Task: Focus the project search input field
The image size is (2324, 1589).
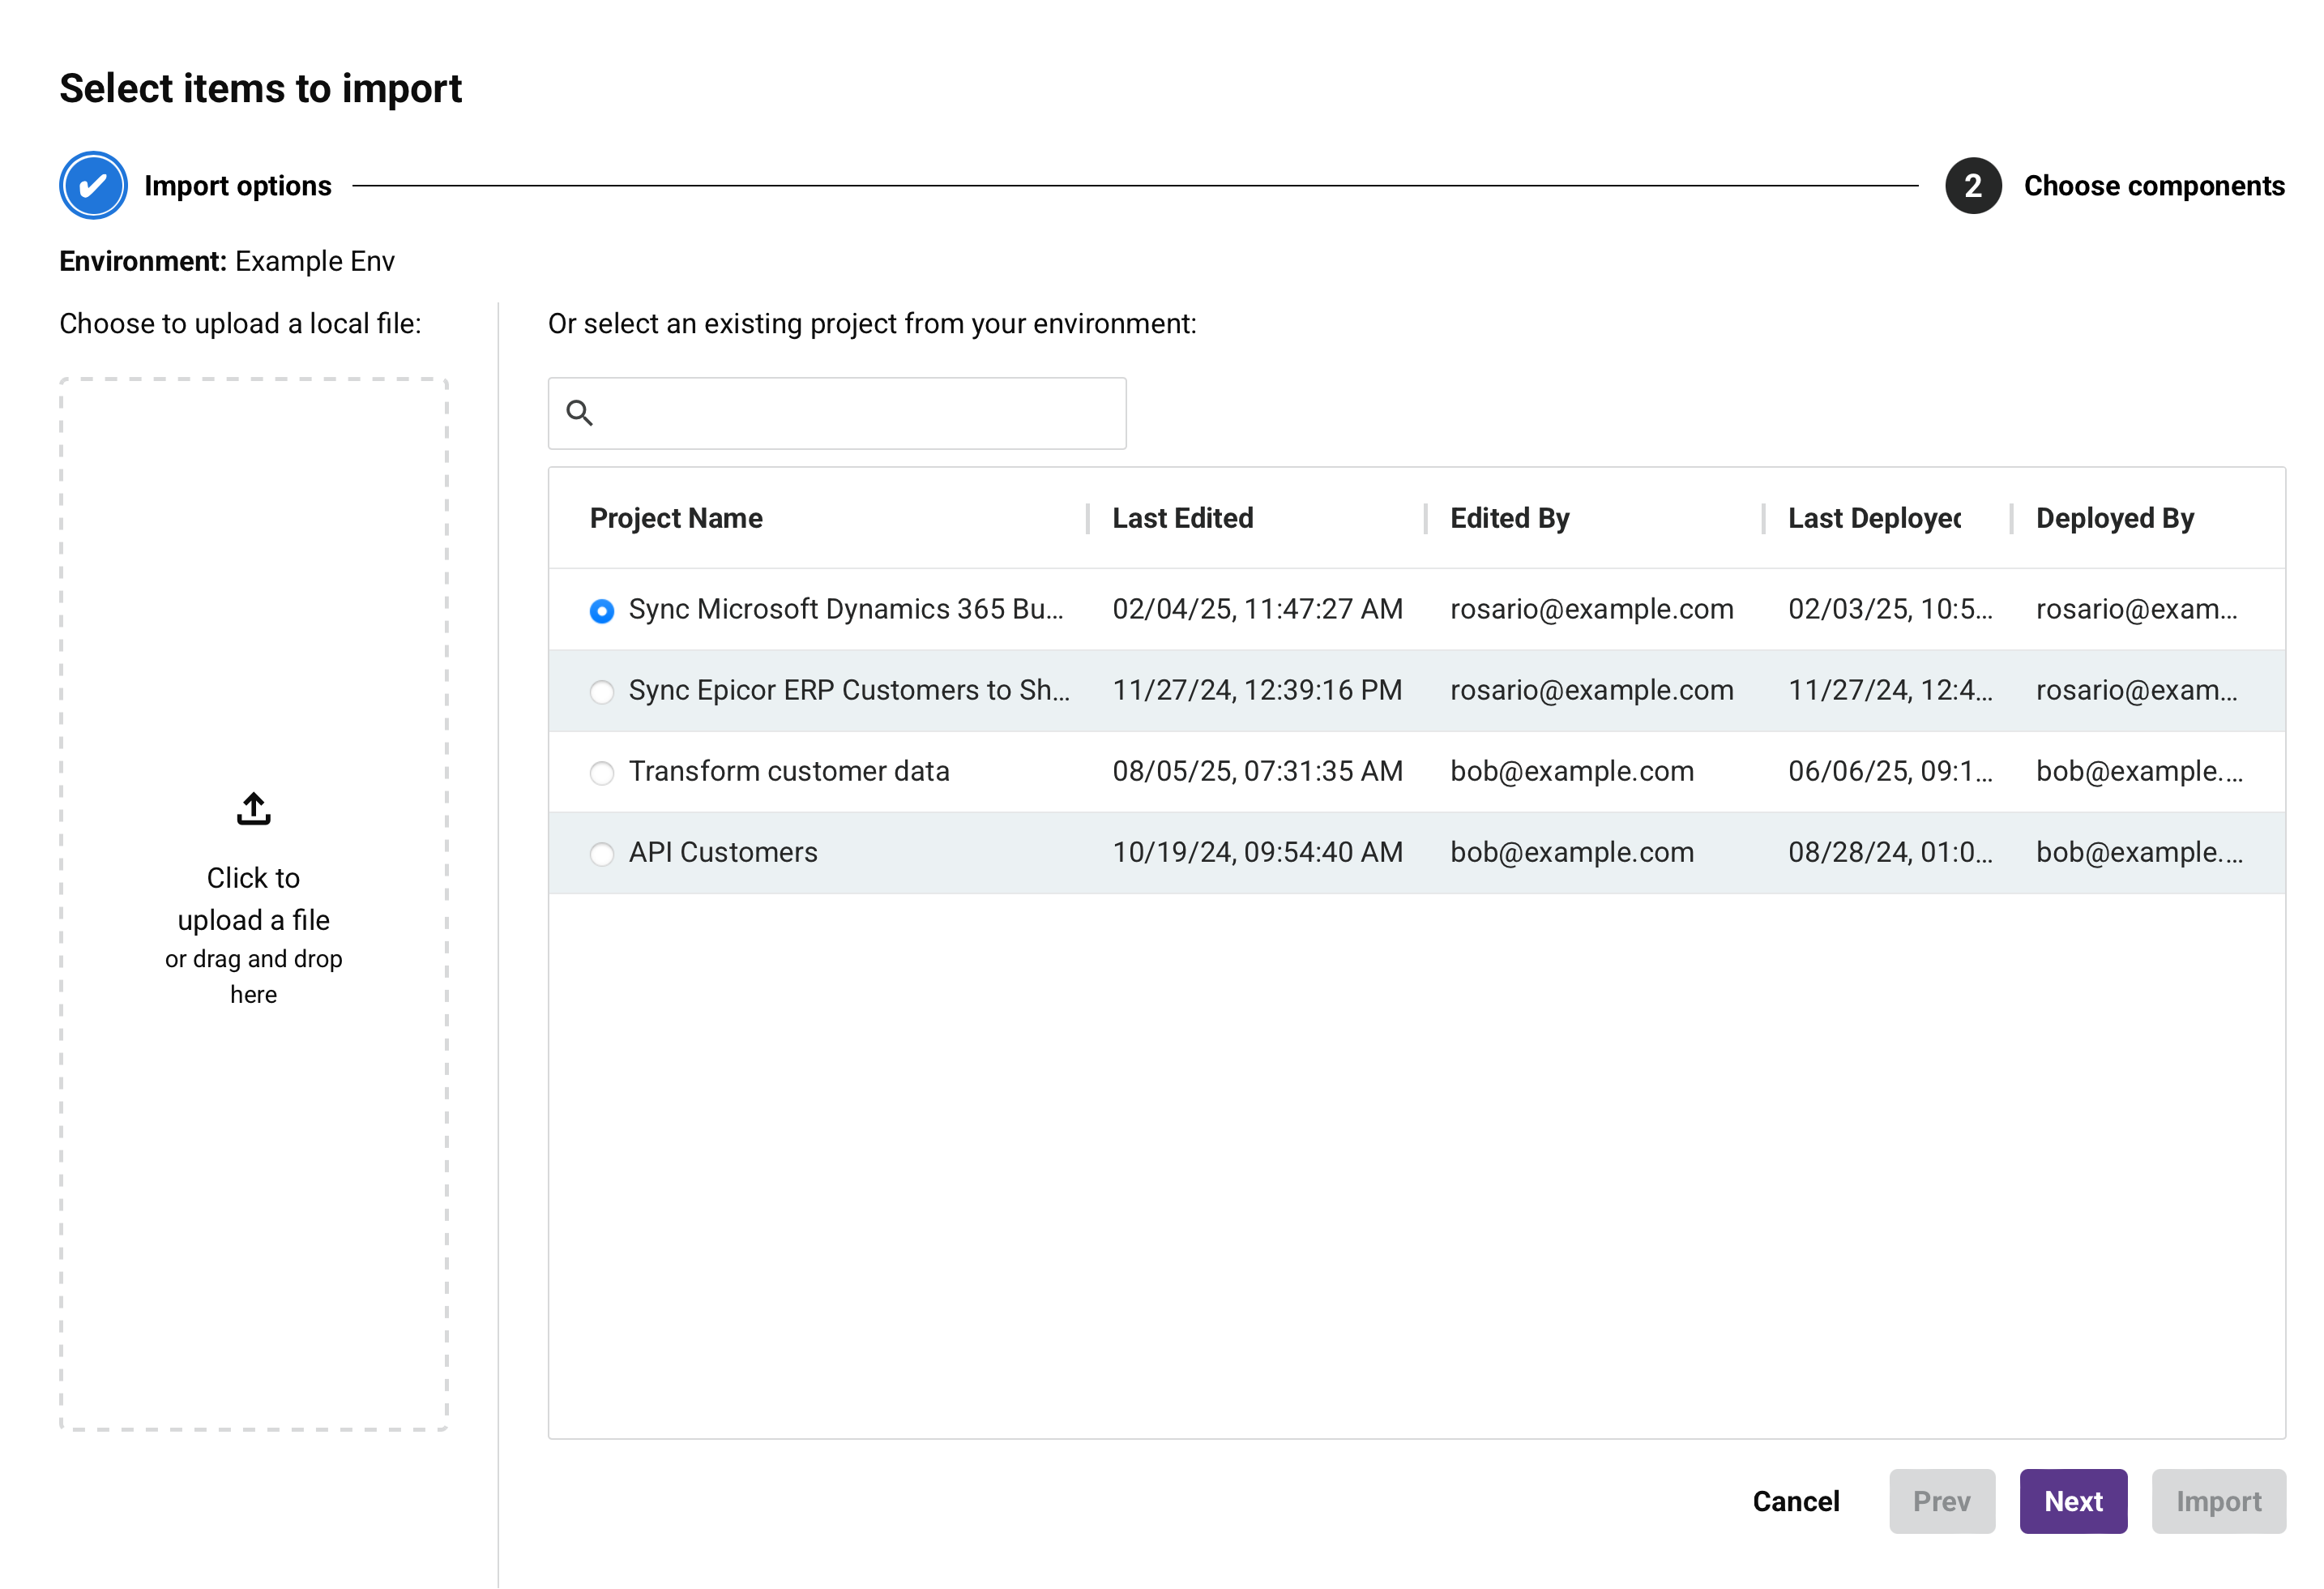Action: click(x=860, y=413)
